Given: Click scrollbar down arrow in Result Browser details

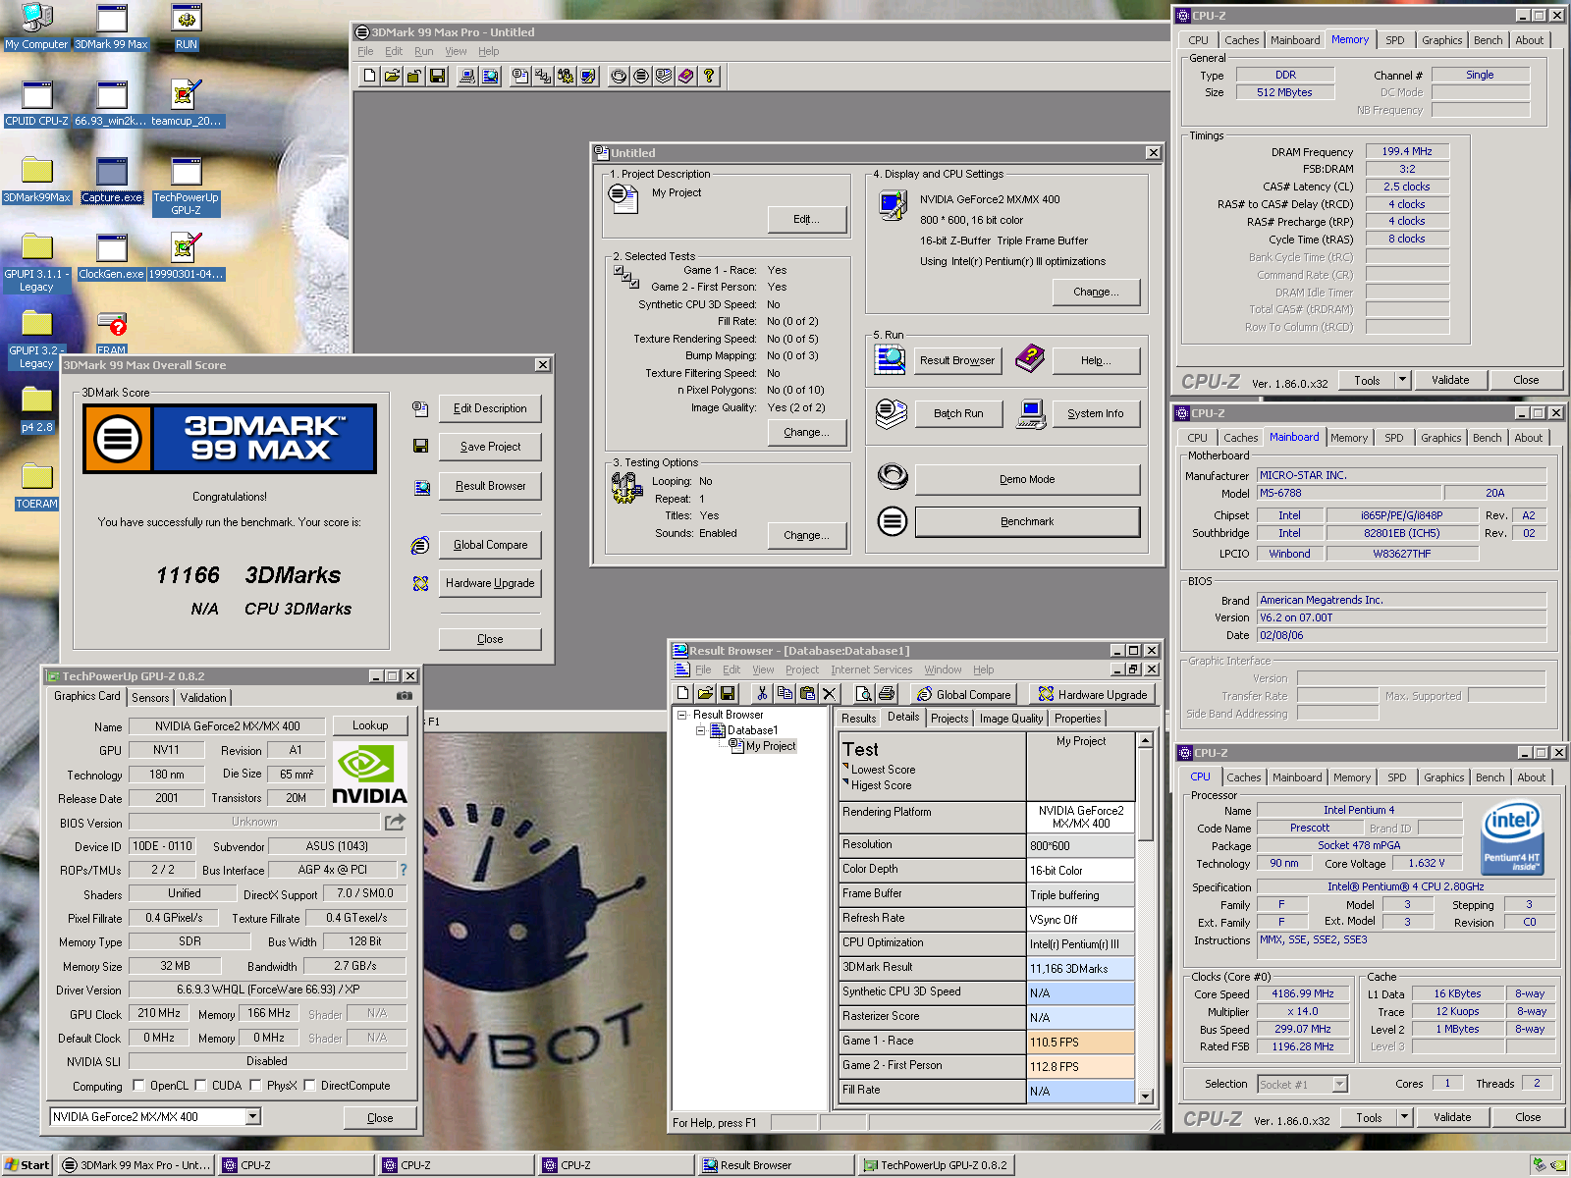Looking at the screenshot, I should (1145, 1096).
